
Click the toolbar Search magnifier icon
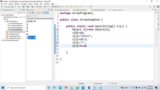(x=150, y=7)
